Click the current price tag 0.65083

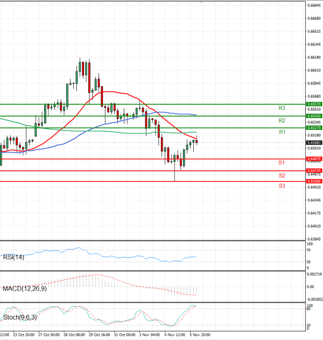pos(314,142)
